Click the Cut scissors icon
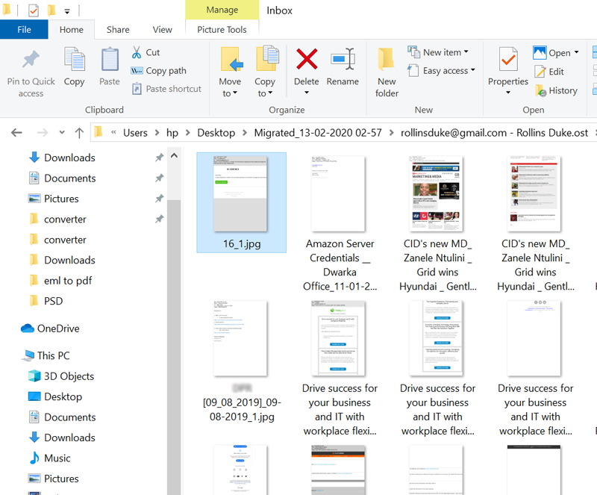597x495 pixels. coord(137,52)
